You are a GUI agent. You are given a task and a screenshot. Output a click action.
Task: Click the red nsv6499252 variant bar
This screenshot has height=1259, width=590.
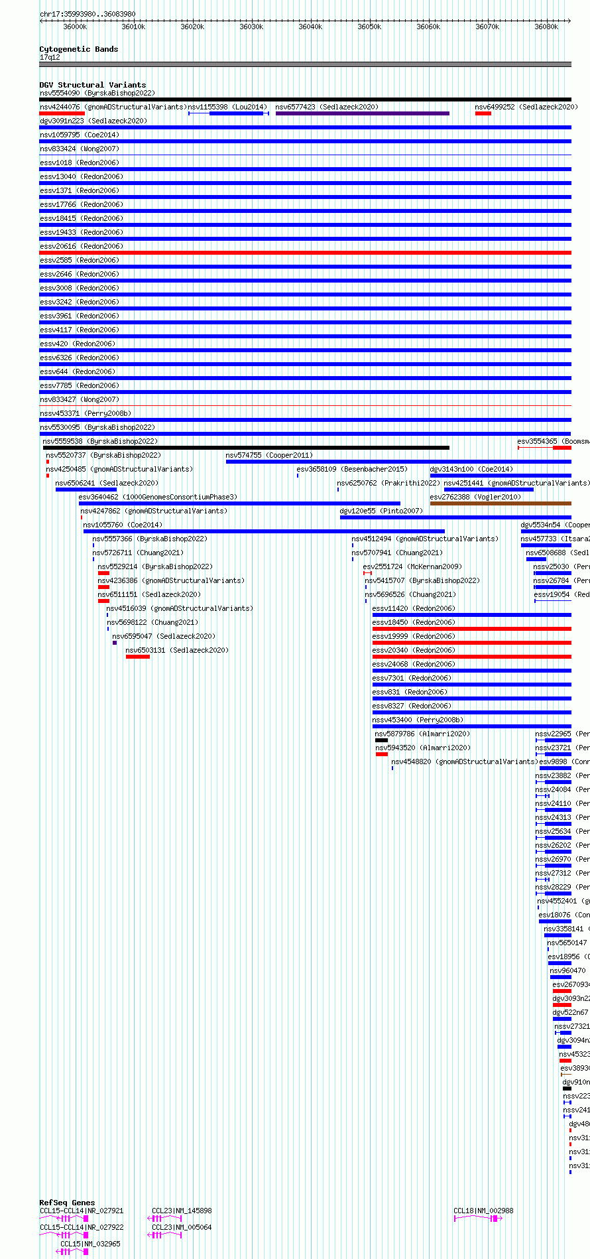[483, 113]
